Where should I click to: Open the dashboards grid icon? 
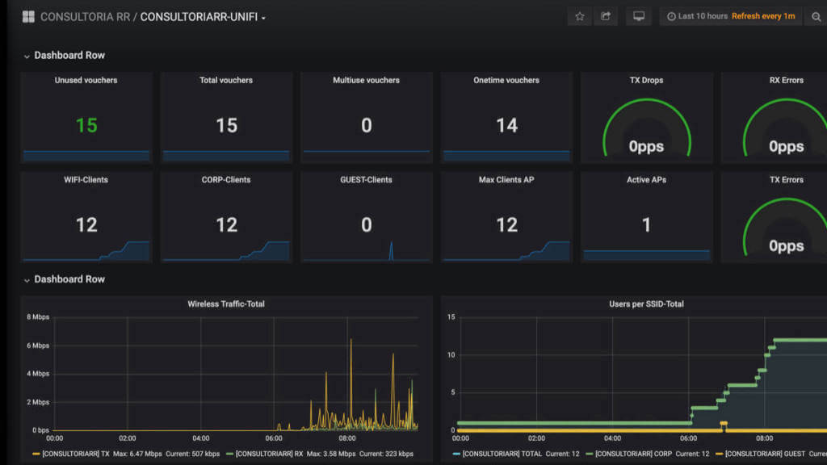tap(28, 17)
